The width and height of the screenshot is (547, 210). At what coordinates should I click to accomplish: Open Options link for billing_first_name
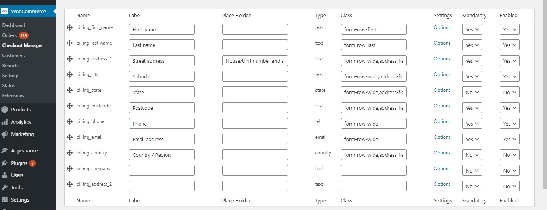(442, 27)
